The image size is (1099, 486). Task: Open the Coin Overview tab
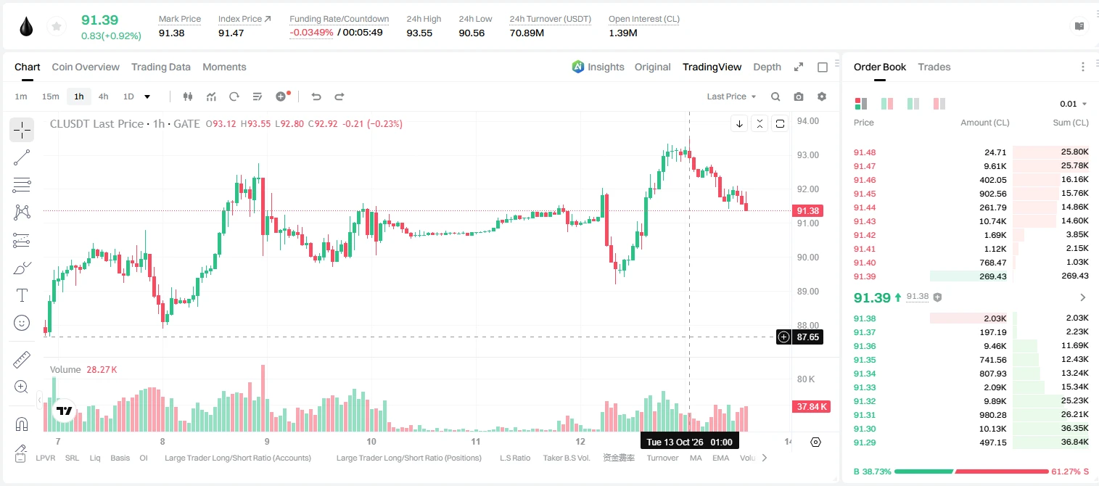coord(86,67)
